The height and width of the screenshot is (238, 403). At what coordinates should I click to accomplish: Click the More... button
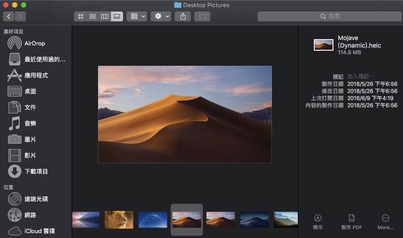pyautogui.click(x=385, y=222)
